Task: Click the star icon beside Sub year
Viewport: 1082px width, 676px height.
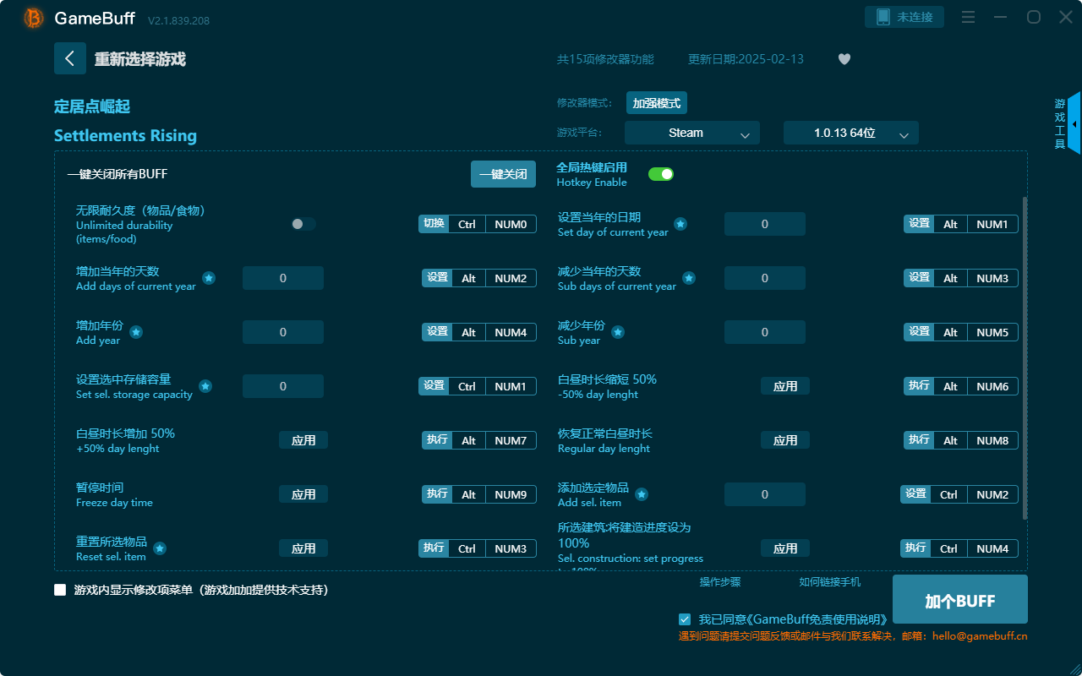Action: 618,332
